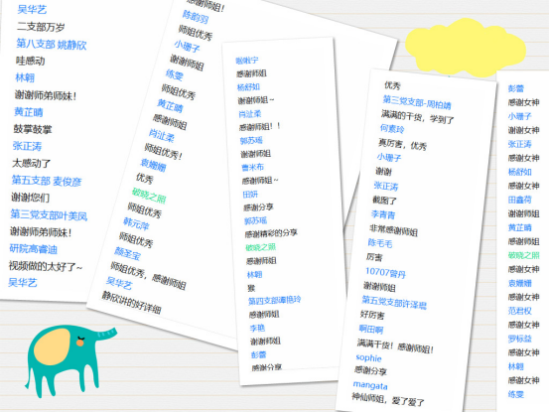This screenshot has height=412, width=549.
Task: Click the username 第四支部谭艳玲
Action: [274, 301]
